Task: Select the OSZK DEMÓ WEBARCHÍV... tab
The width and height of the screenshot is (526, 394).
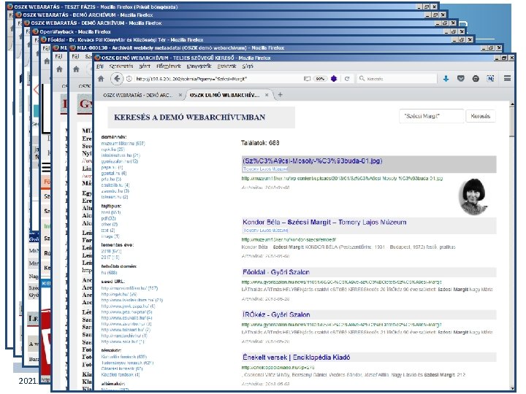Action: pyautogui.click(x=224, y=95)
